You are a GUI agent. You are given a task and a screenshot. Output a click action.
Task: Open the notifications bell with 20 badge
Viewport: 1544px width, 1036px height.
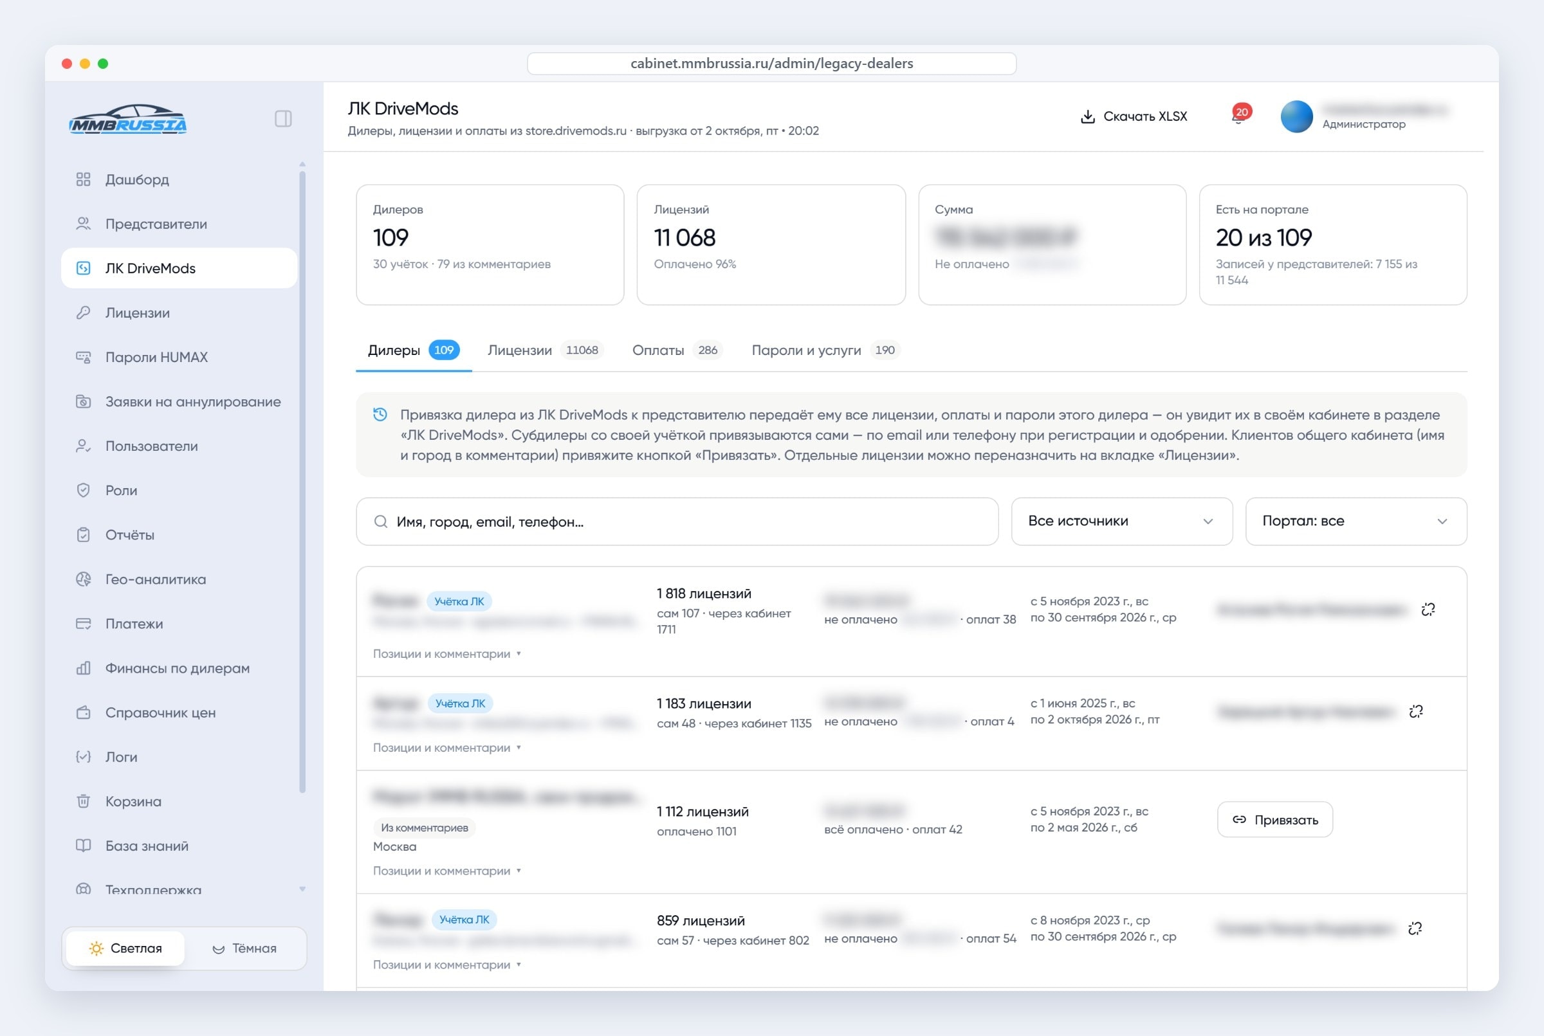[x=1239, y=115]
